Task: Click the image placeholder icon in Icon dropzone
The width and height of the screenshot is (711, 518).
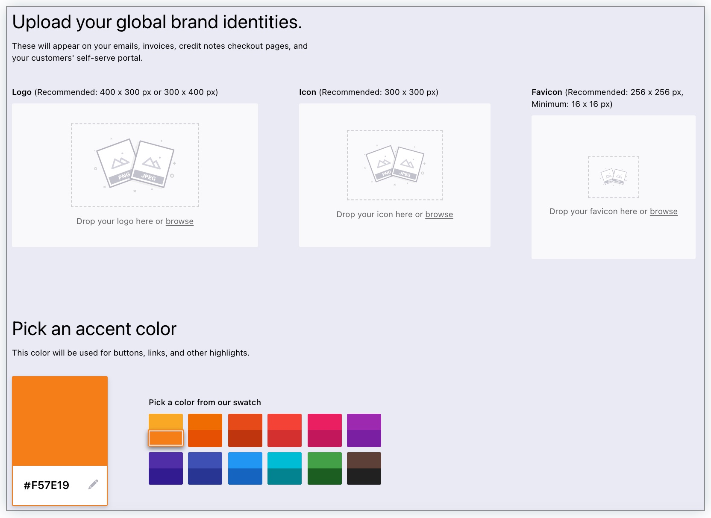Action: pos(394,165)
